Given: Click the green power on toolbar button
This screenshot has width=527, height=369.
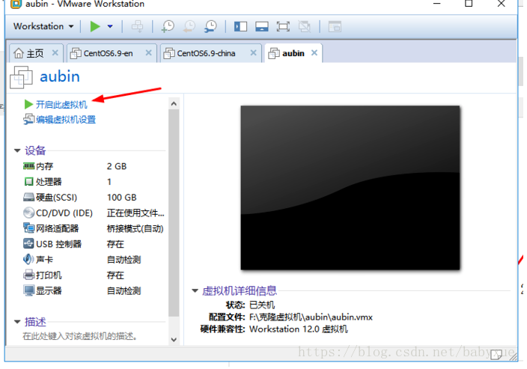Looking at the screenshot, I should pos(95,26).
